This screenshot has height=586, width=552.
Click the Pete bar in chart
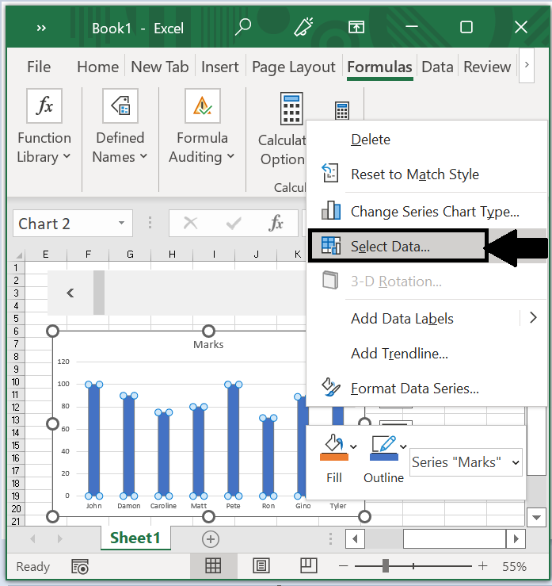coord(234,440)
